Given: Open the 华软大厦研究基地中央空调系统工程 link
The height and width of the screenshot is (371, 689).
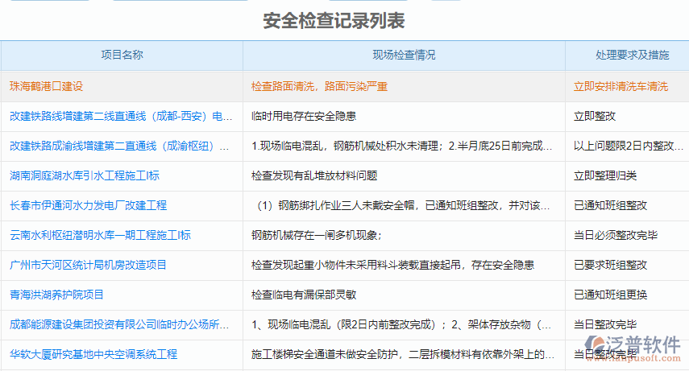Looking at the screenshot, I should click(x=93, y=354).
